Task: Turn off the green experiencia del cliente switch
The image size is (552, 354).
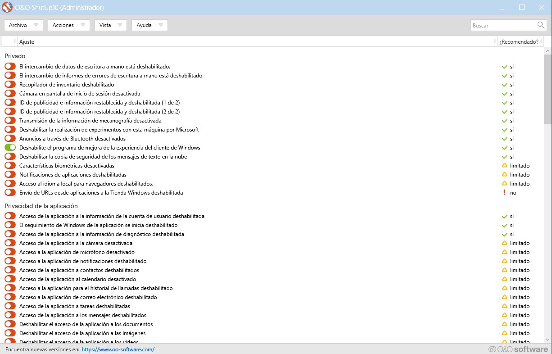Action: coord(10,147)
